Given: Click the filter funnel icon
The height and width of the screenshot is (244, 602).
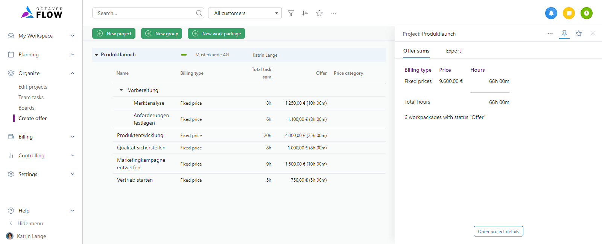Looking at the screenshot, I should point(291,13).
